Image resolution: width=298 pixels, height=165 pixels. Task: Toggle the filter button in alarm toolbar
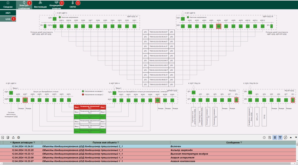[280, 137]
